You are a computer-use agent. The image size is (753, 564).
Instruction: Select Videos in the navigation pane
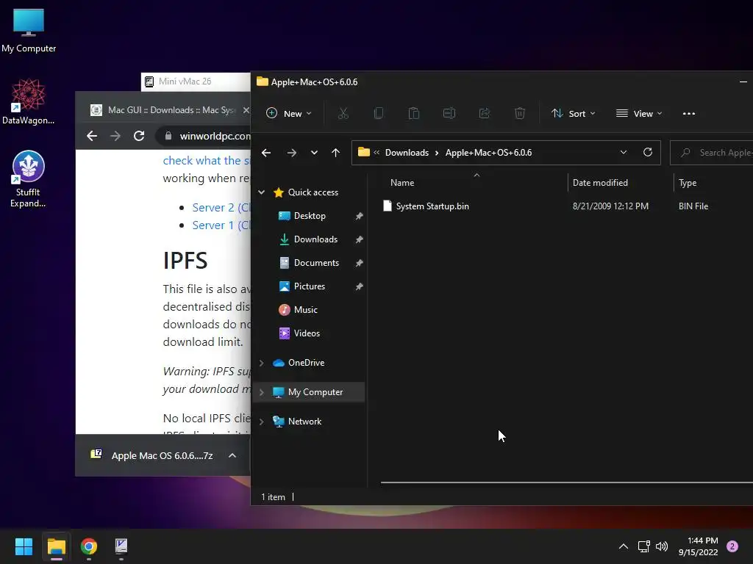(307, 333)
